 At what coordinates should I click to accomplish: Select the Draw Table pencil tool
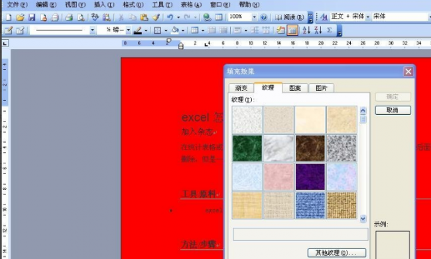[9, 31]
